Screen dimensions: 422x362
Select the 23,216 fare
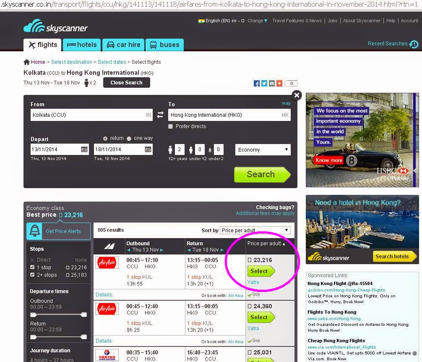click(x=261, y=271)
